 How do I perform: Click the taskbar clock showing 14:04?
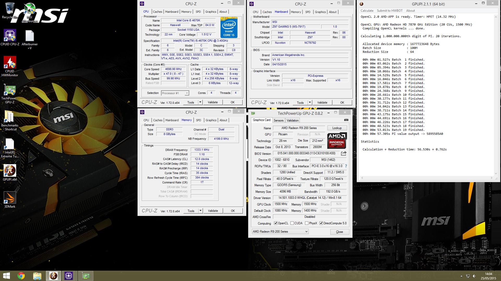[488, 274]
